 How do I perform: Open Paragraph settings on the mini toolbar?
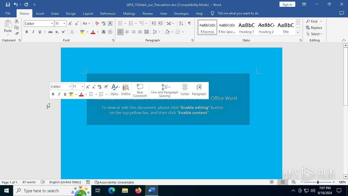(x=199, y=90)
